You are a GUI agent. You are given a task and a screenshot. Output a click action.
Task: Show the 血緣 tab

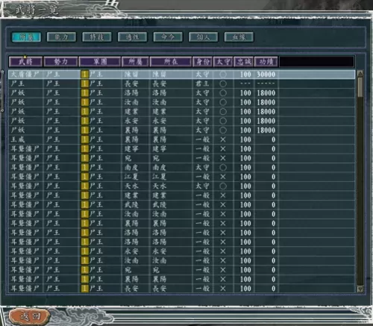coord(239,37)
